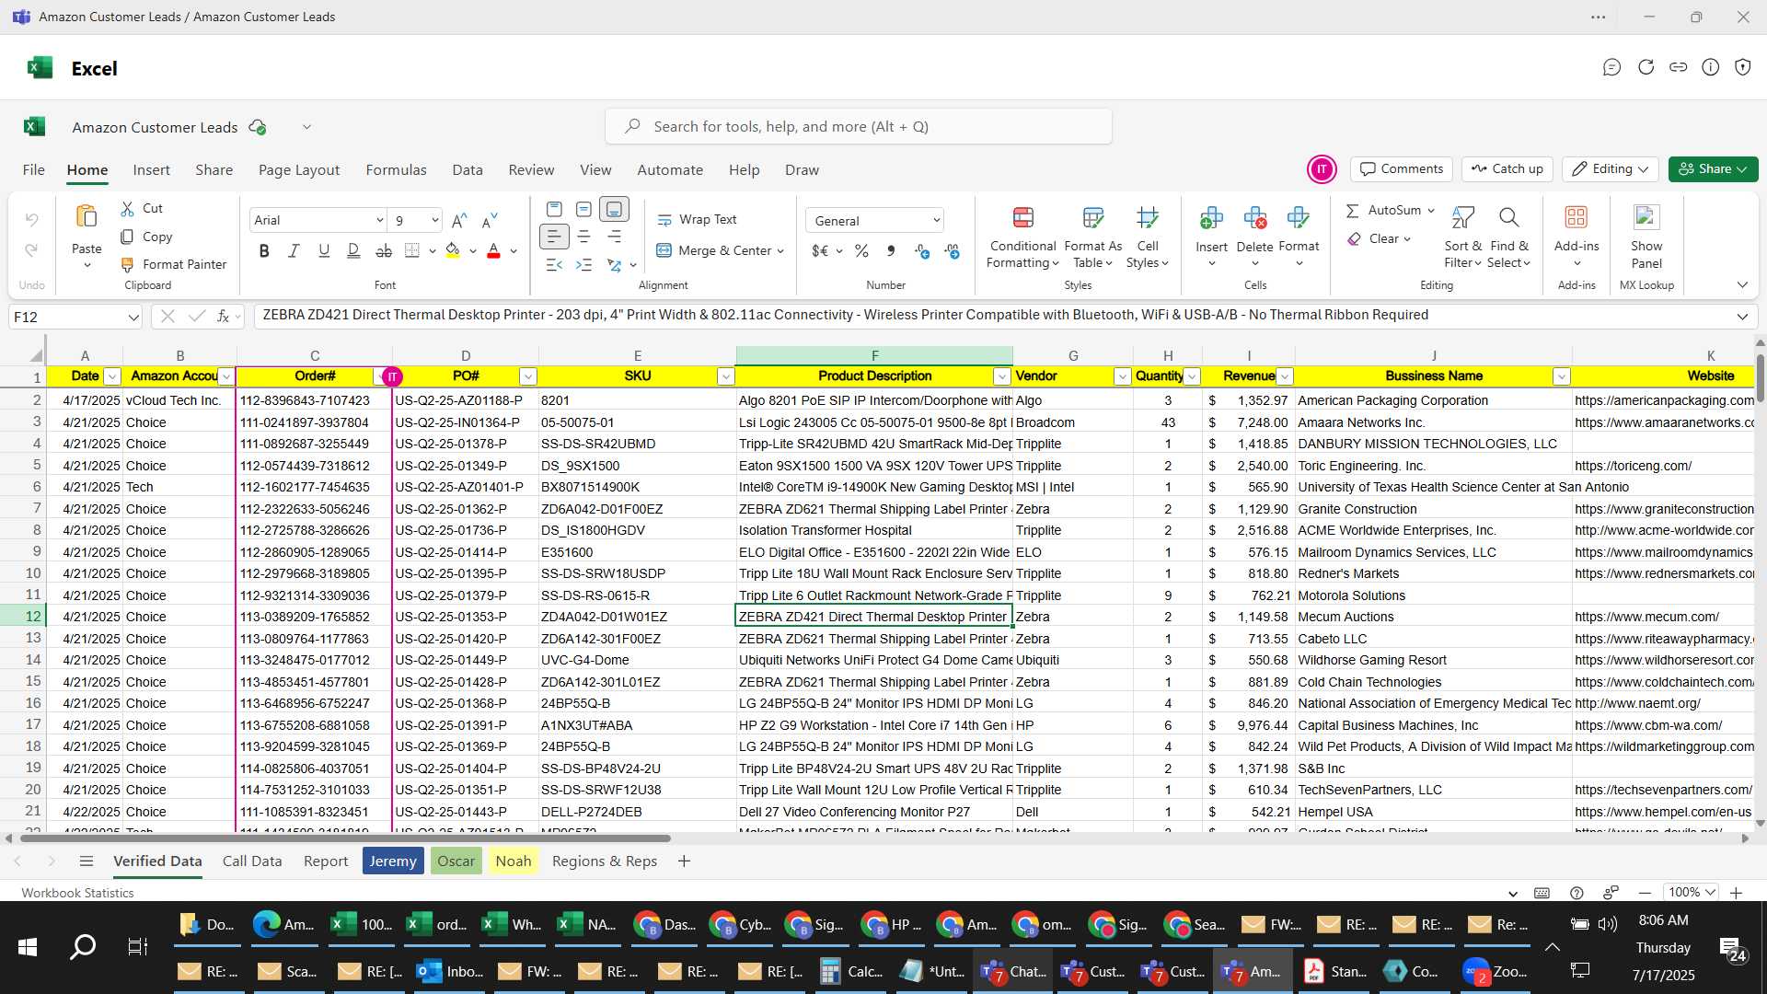The width and height of the screenshot is (1767, 994).
Task: Click the Refresh icon in the Teams header
Action: [x=1646, y=67]
